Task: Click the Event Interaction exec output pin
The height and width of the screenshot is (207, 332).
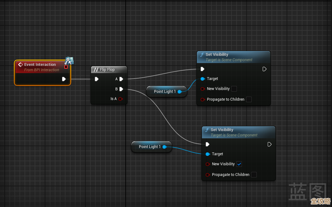Action: click(x=64, y=79)
